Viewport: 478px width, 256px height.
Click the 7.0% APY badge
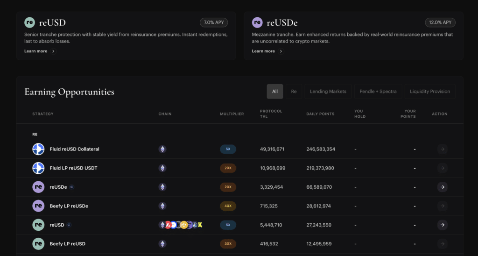[x=214, y=22]
